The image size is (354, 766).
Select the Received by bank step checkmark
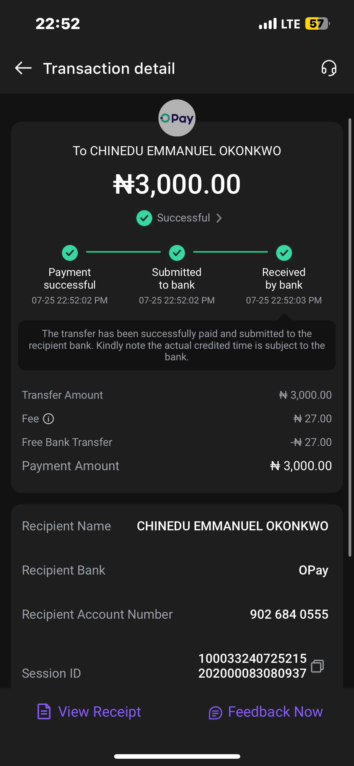point(284,253)
